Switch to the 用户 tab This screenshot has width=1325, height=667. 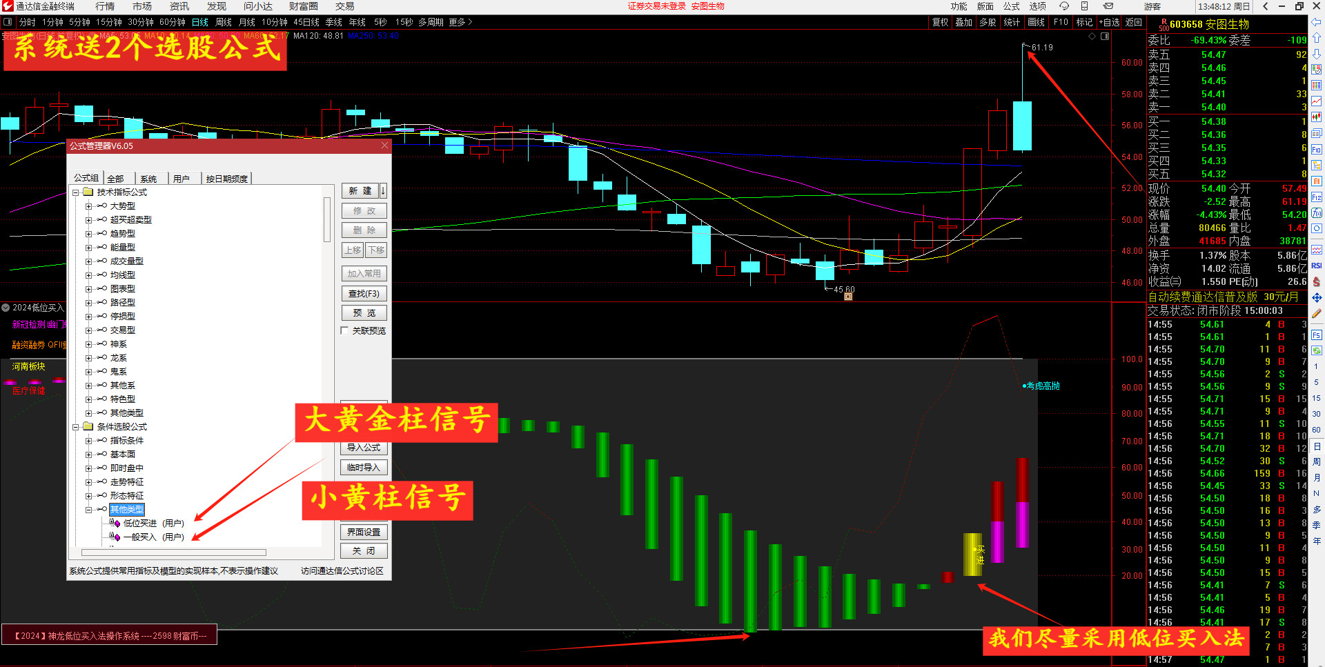(x=181, y=179)
